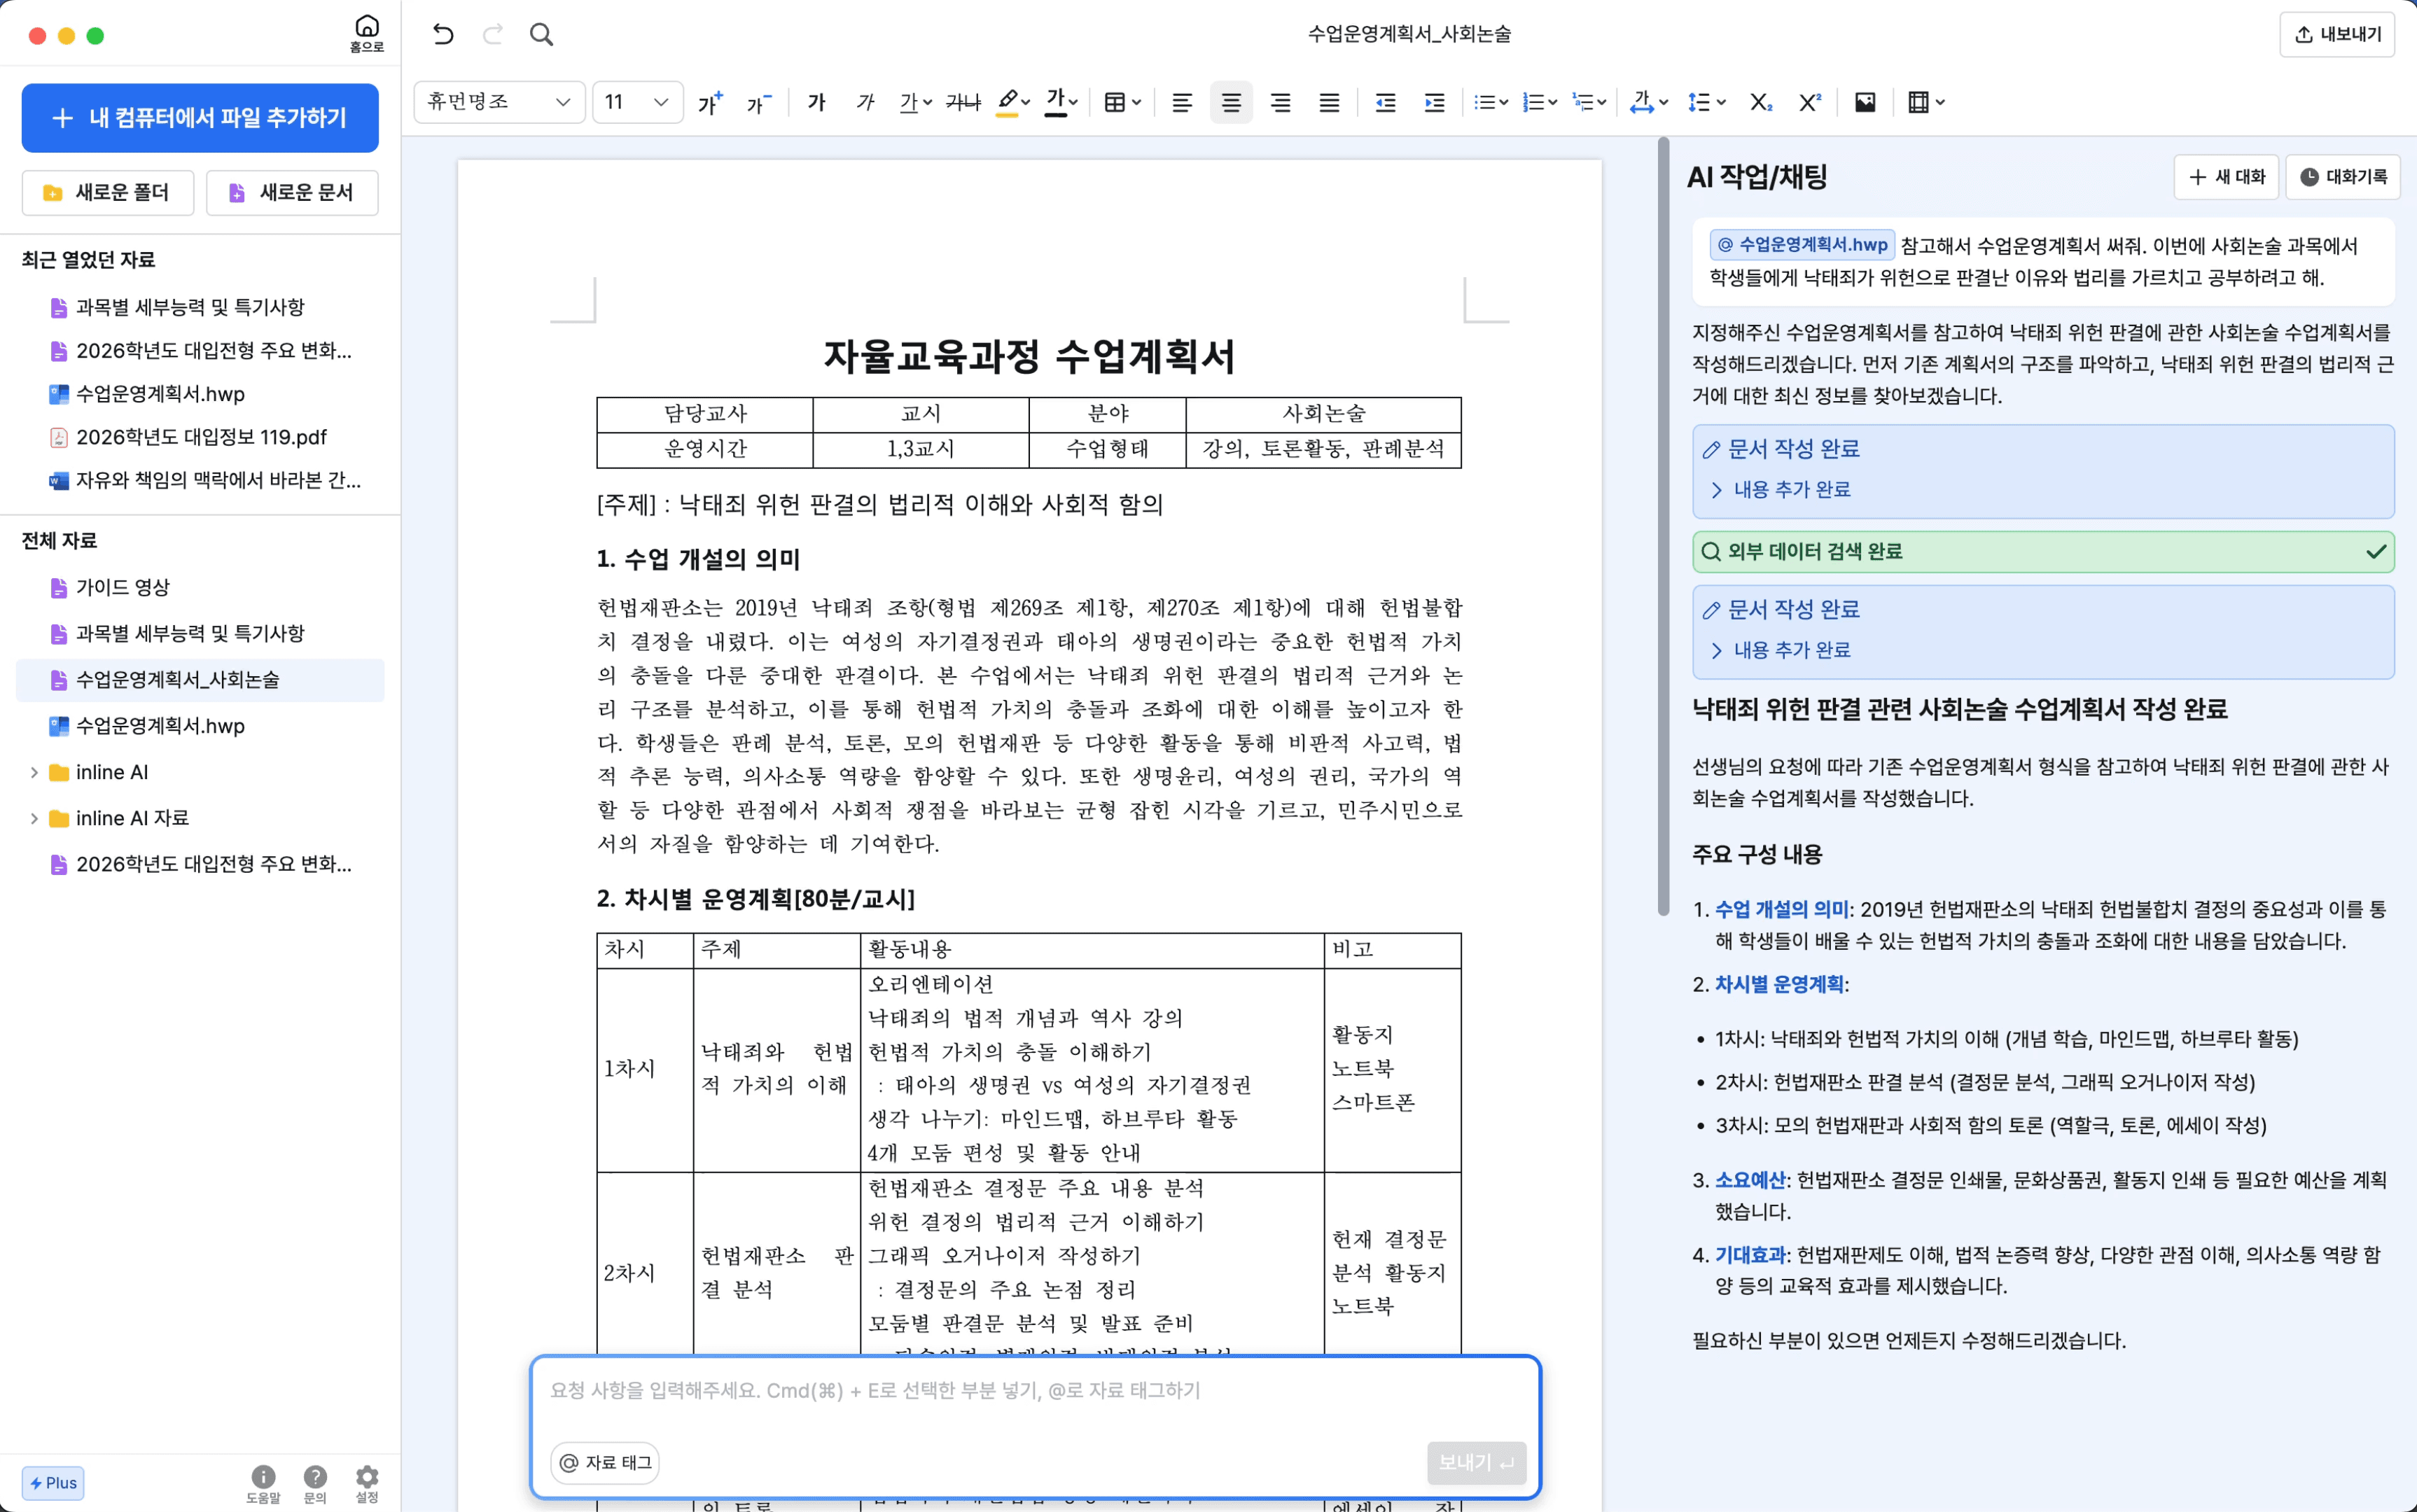
Task: Apply superscript formatting
Action: [1810, 102]
